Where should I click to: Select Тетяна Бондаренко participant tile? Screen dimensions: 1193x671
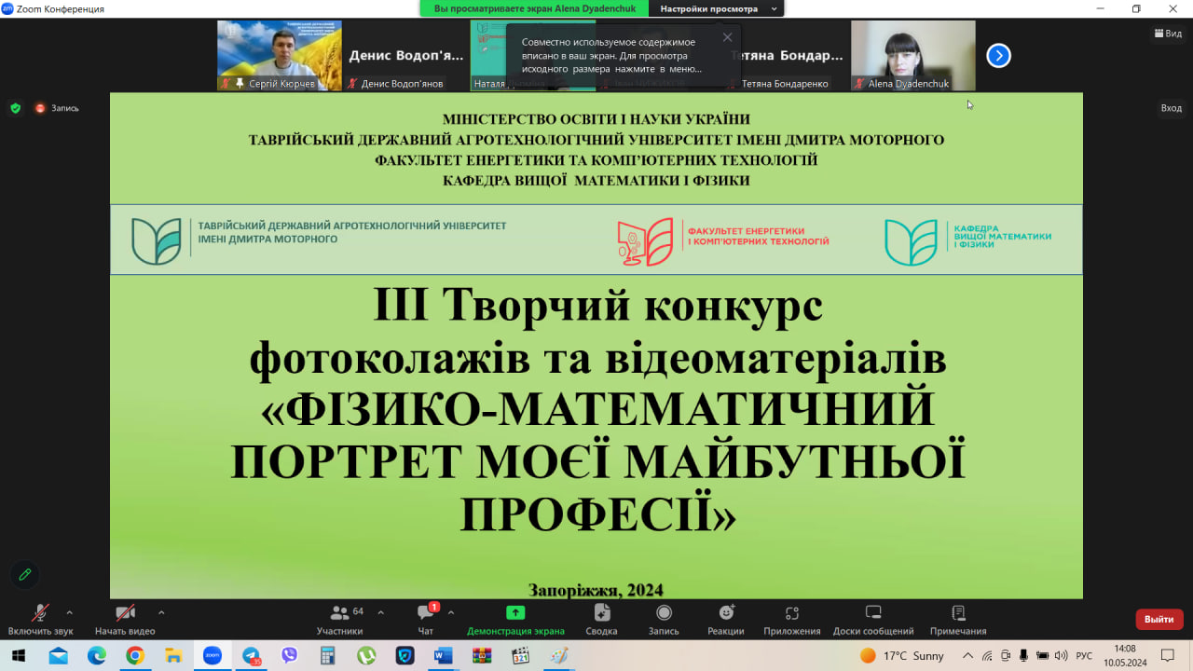[786, 56]
